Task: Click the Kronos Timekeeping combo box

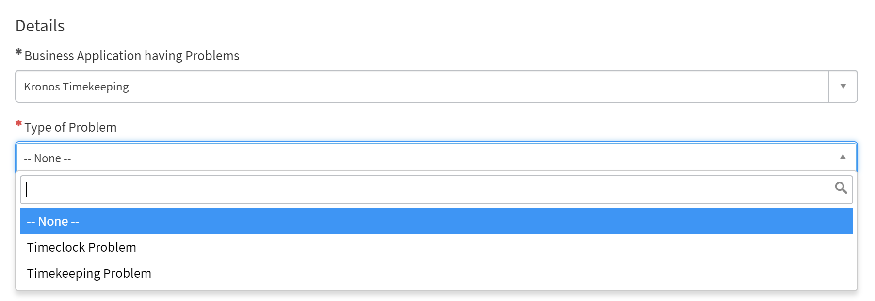Action: click(x=421, y=86)
